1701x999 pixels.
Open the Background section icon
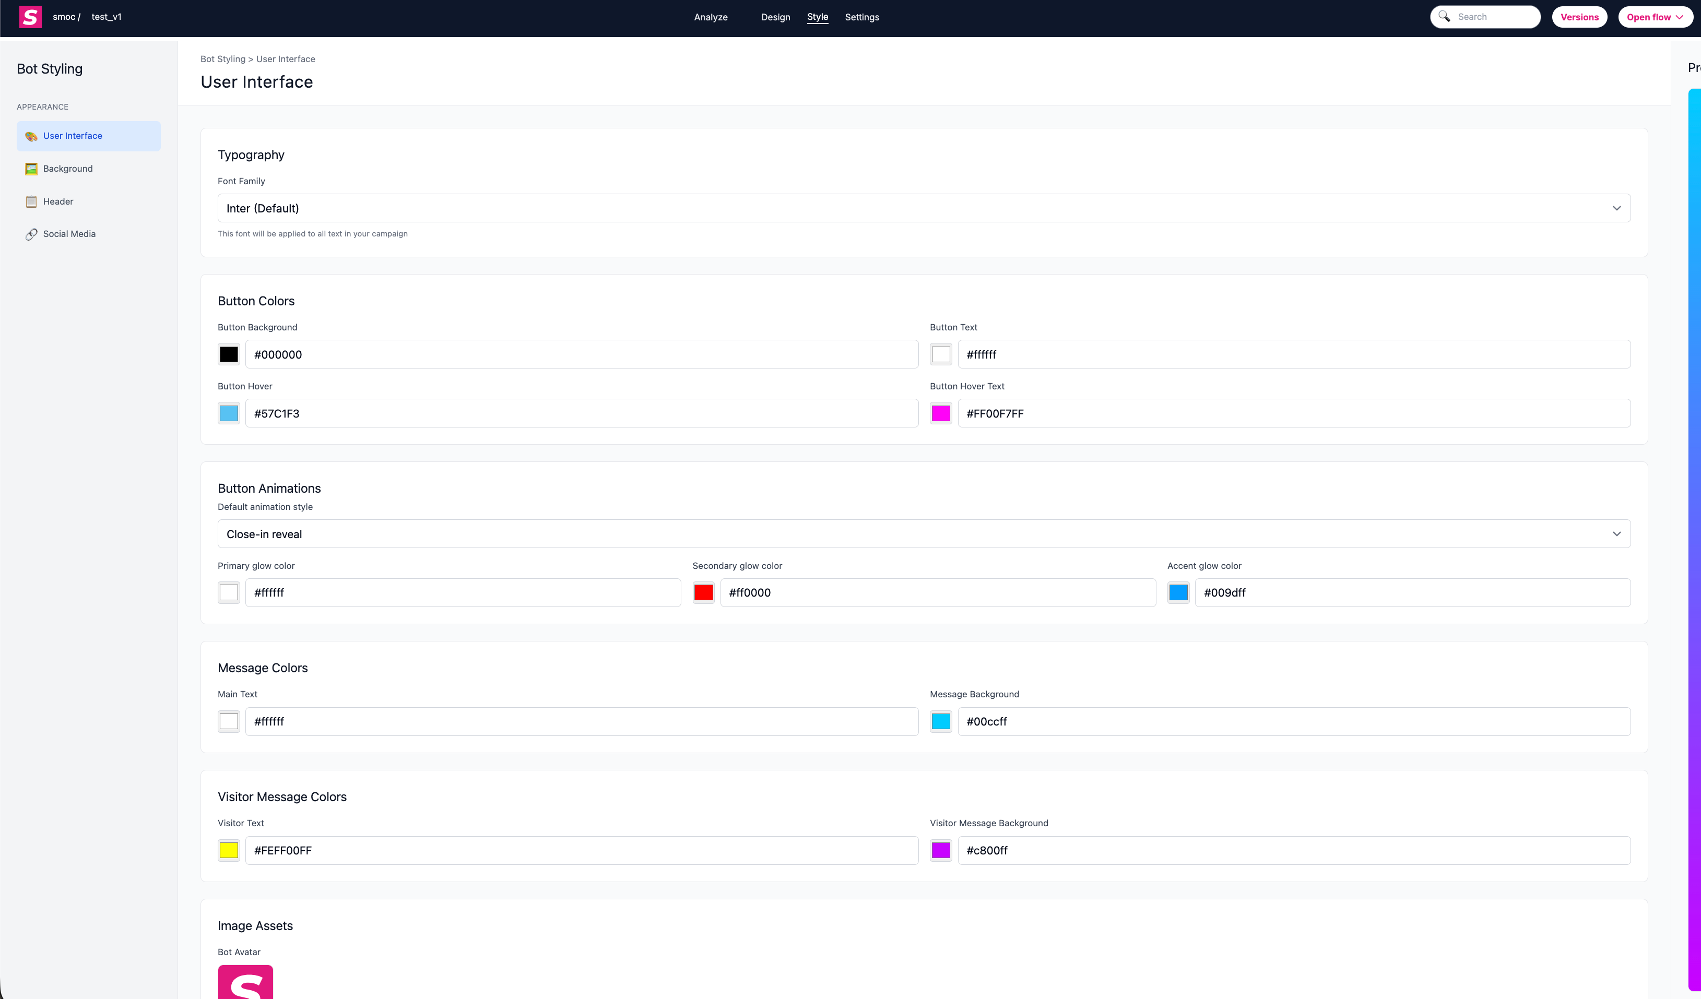point(31,169)
